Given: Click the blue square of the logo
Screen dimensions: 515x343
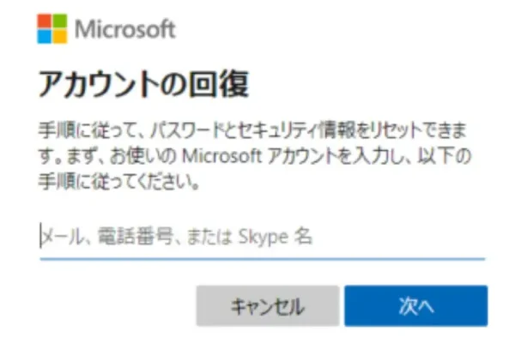Looking at the screenshot, I should click(45, 36).
